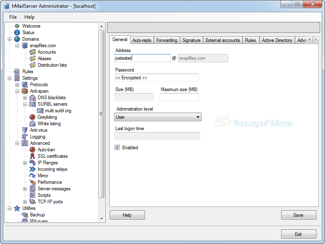Click the DNS blacklists icon
Image resolution: width=325 pixels, height=244 pixels.
[x=32, y=98]
